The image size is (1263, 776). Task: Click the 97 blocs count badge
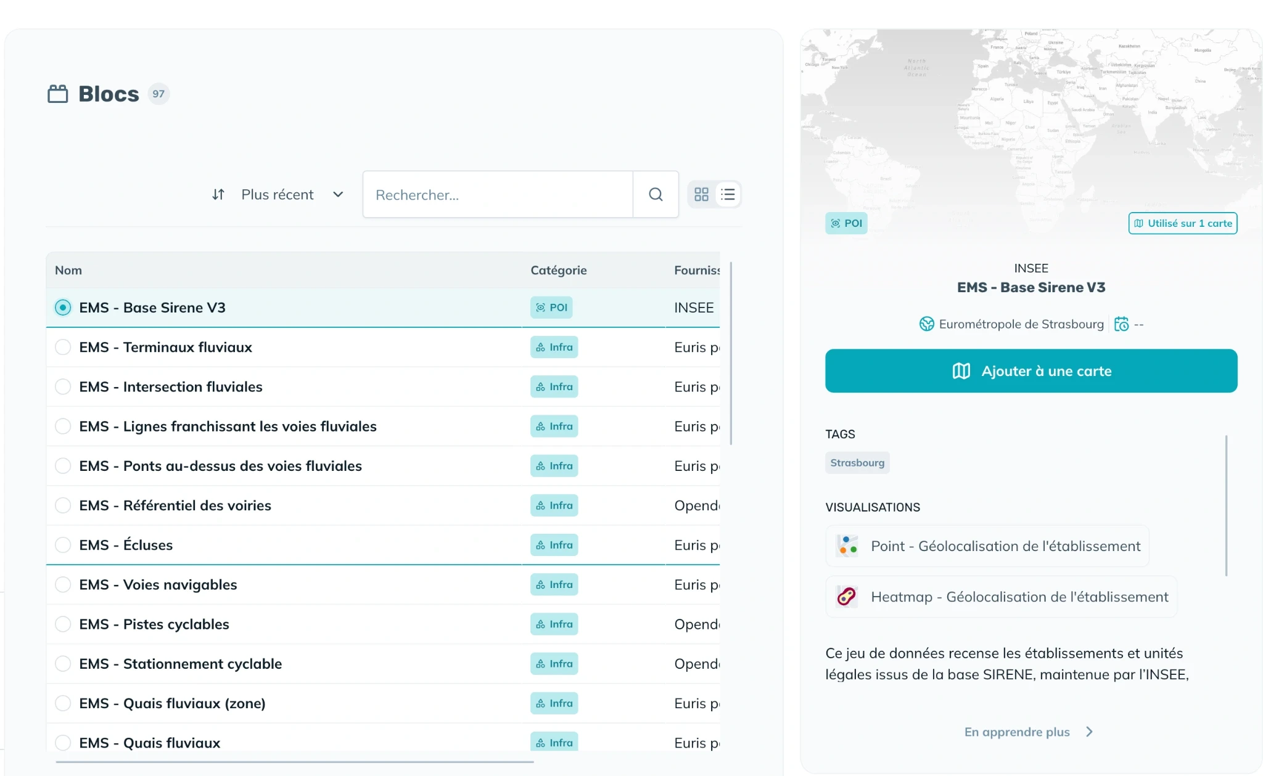158,94
